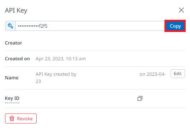Screen dimensions: 190x130
Task: Copy the Key ID using the duplicate icon
Action: click(x=140, y=98)
